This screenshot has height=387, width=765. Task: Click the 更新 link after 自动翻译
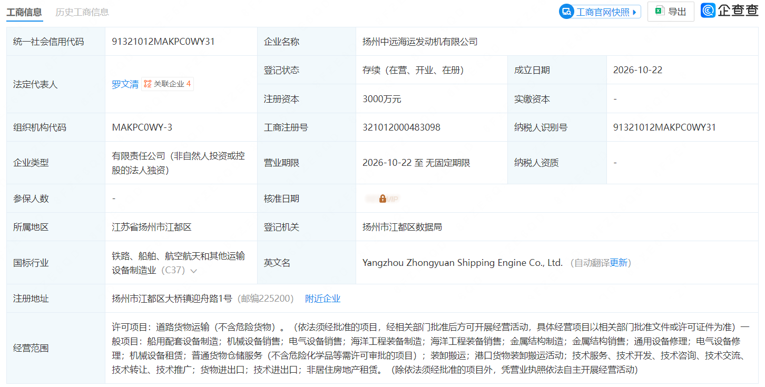coord(619,263)
